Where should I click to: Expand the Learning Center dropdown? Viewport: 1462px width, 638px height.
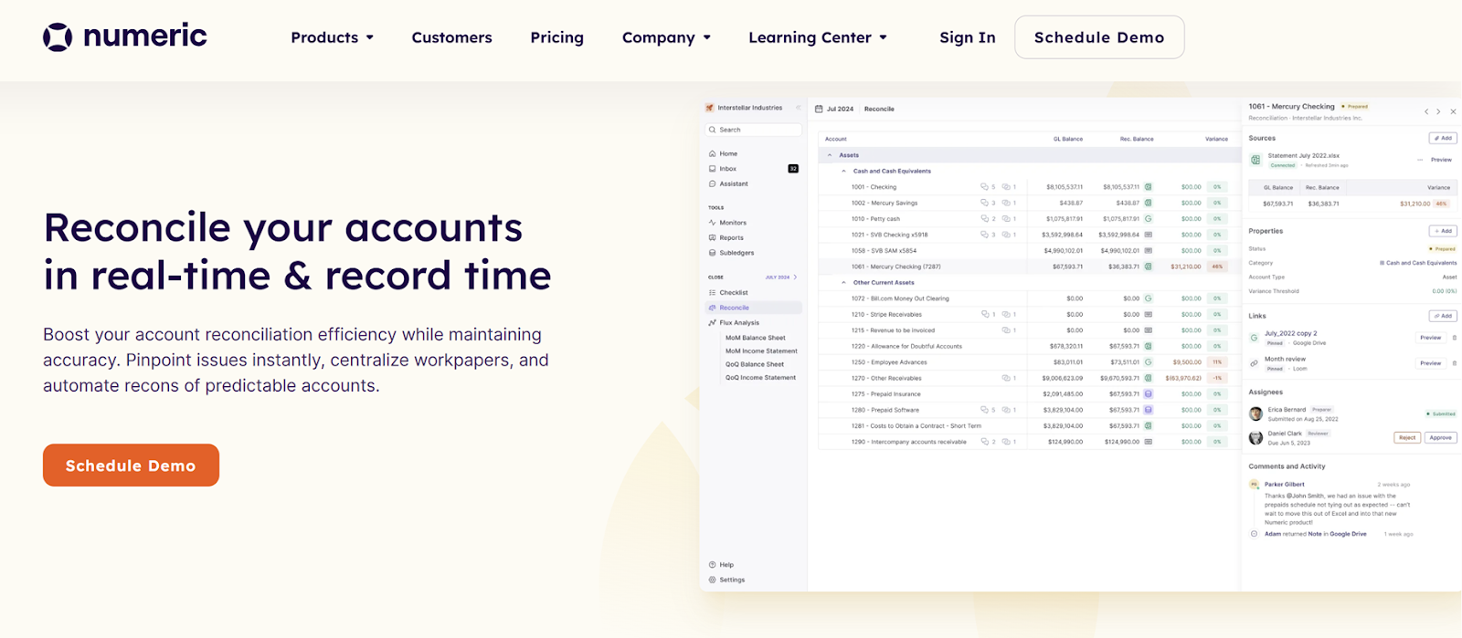click(x=818, y=37)
